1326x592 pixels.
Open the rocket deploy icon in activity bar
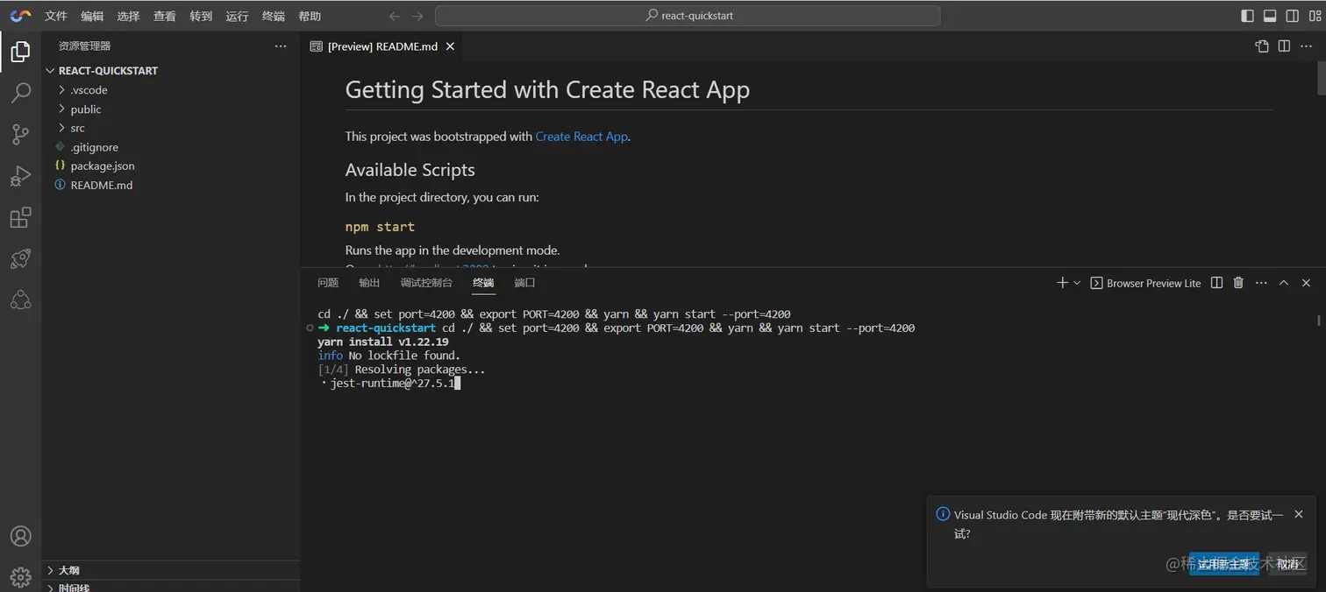pyautogui.click(x=20, y=258)
